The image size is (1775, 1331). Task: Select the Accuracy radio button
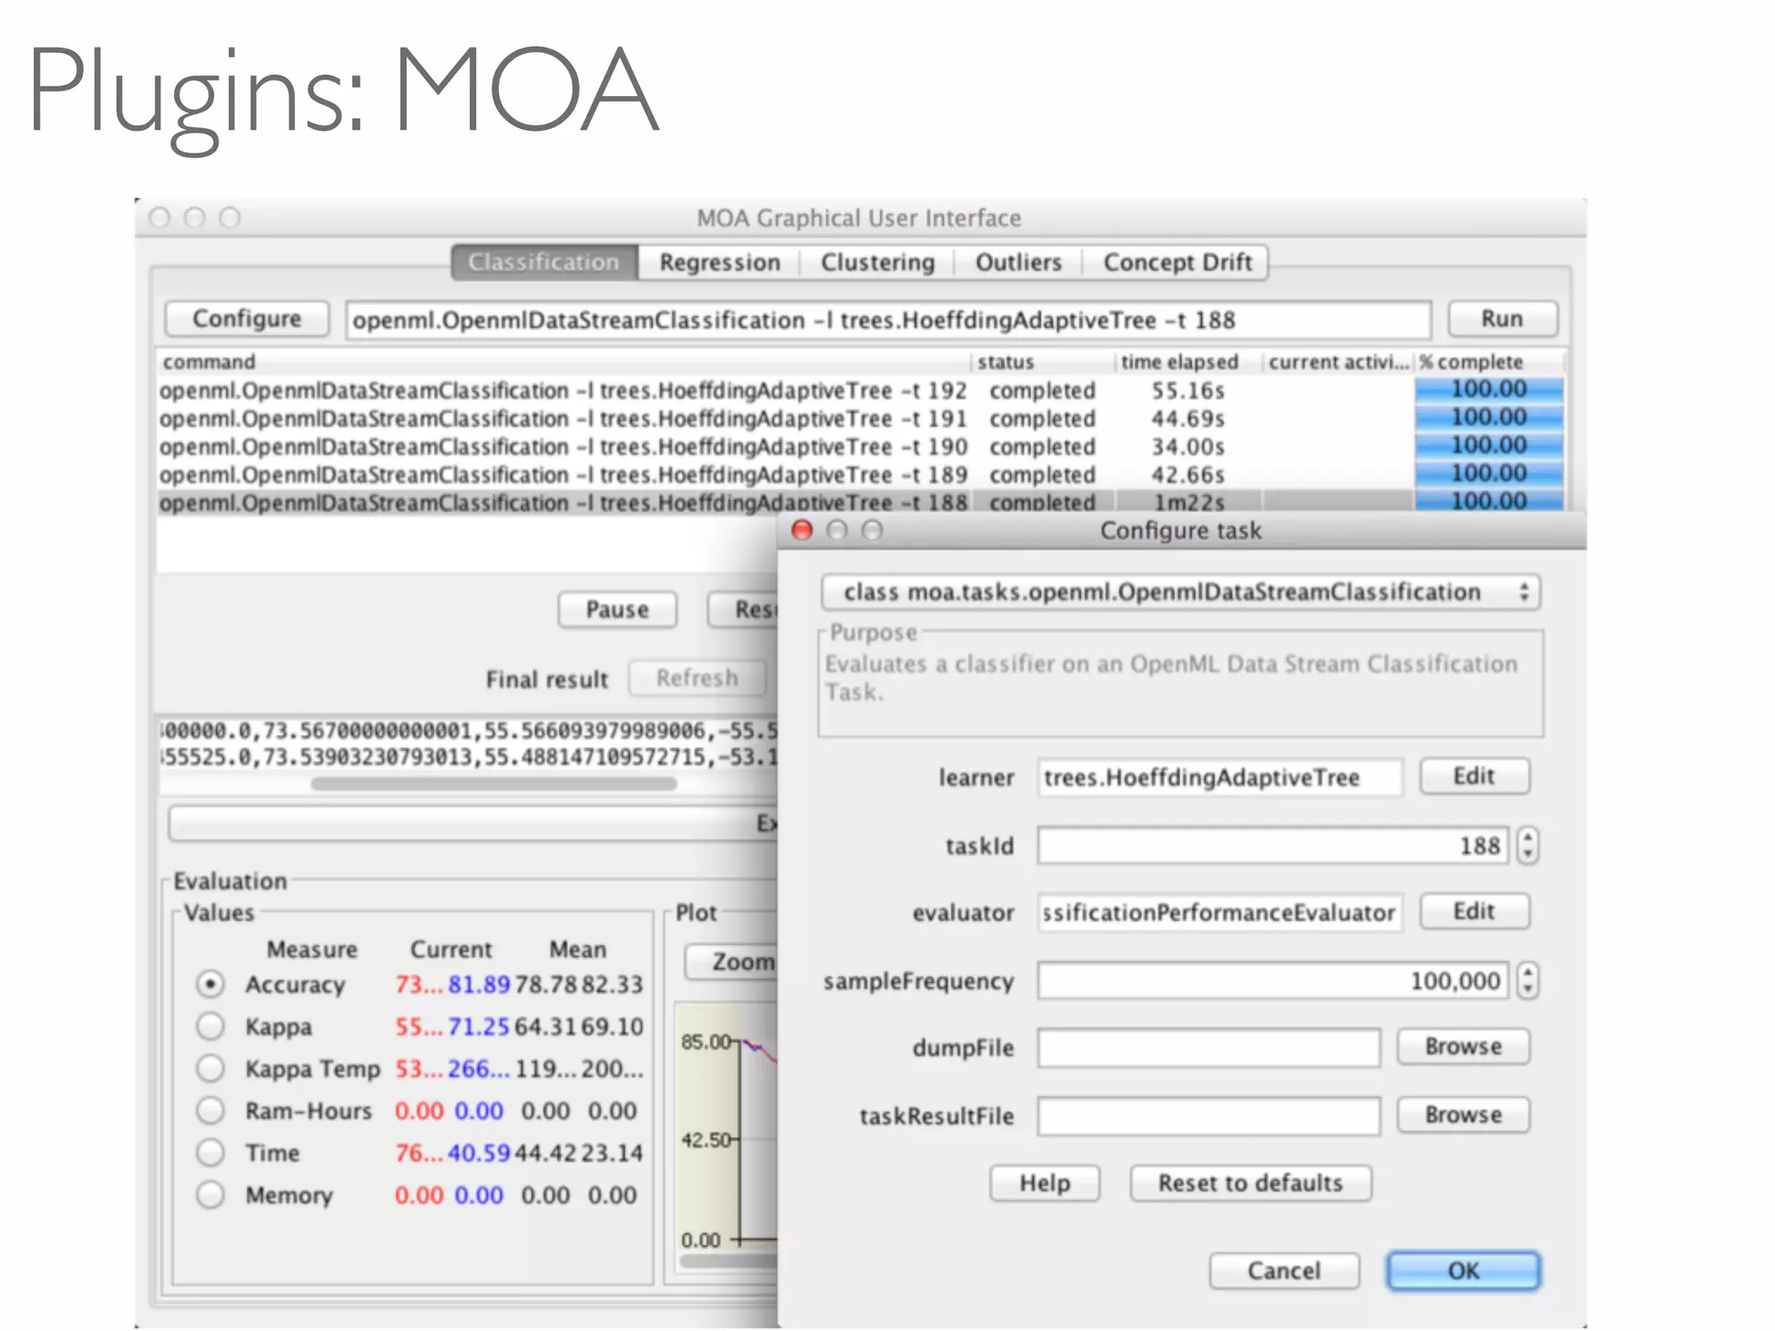point(211,984)
